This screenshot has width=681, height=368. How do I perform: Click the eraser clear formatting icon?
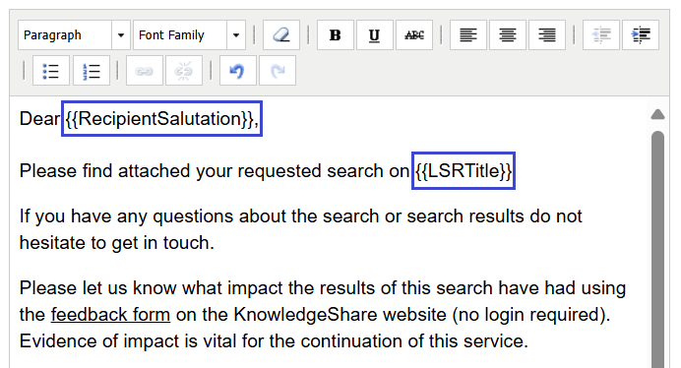(281, 34)
